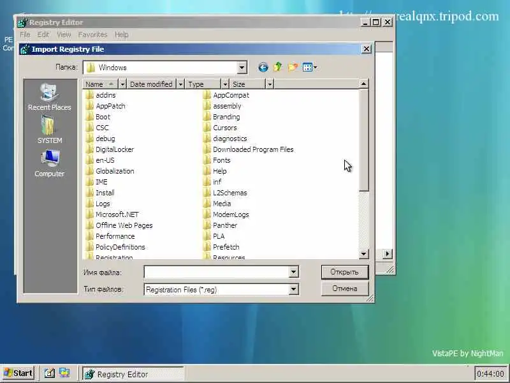510x383 pixels.
Task: Select the Prefetch folder
Action: (x=221, y=247)
